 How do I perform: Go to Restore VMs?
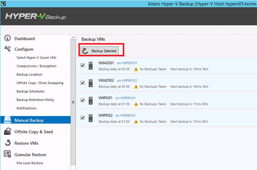click(26, 143)
